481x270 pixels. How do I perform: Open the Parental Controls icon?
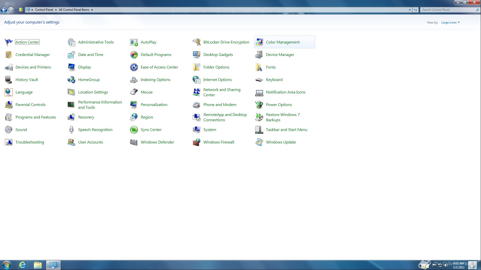9,105
